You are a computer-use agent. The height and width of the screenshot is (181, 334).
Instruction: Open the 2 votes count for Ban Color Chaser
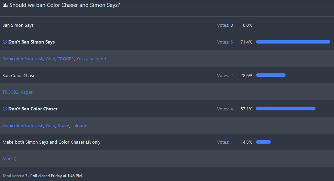coord(231,75)
